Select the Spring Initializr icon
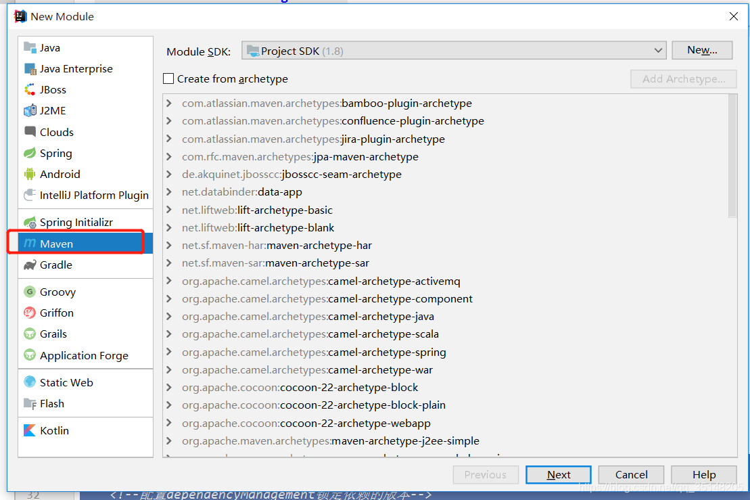The width and height of the screenshot is (750, 500). point(30,223)
